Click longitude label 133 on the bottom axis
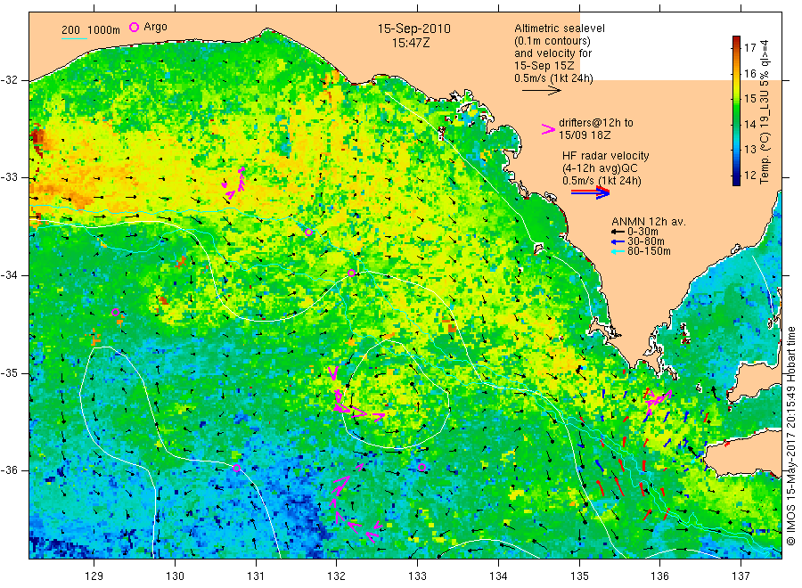The width and height of the screenshot is (802, 588). pos(417,576)
